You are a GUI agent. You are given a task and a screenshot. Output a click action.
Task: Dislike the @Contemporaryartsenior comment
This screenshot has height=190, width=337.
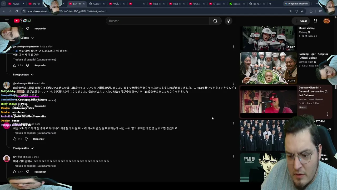(28, 65)
